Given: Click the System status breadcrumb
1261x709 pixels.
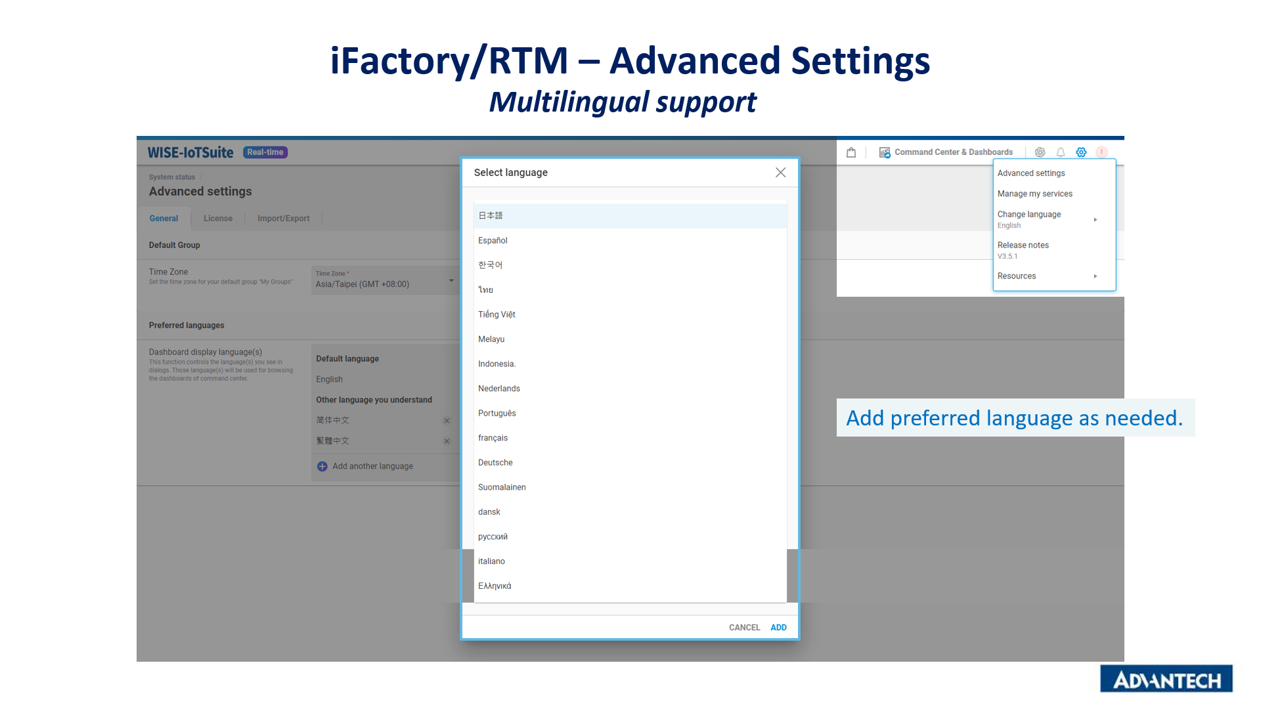Looking at the screenshot, I should coord(172,177).
